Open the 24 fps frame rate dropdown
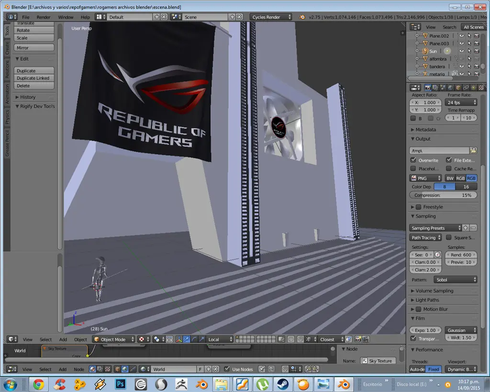The image size is (490, 392). coord(461,102)
